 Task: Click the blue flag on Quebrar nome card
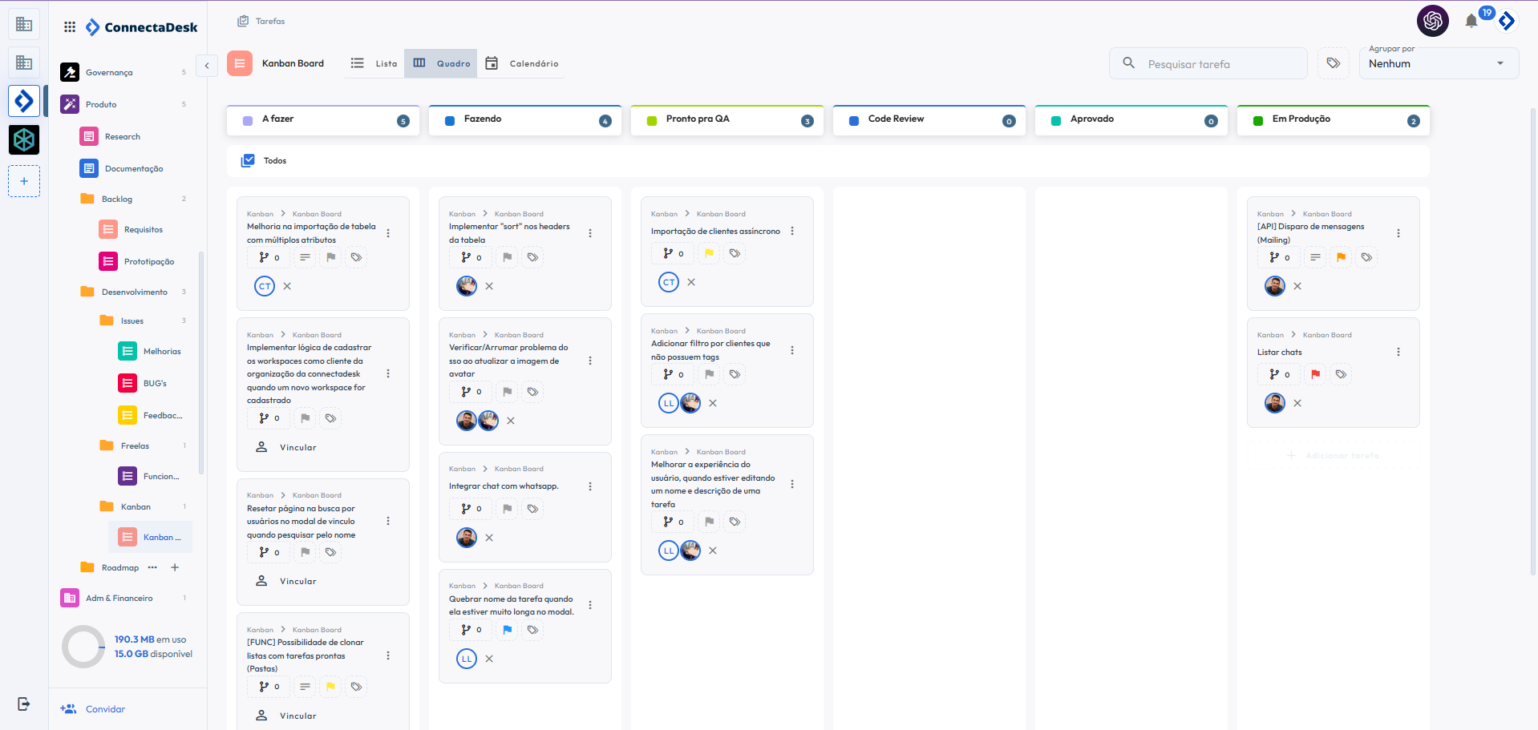tap(507, 630)
